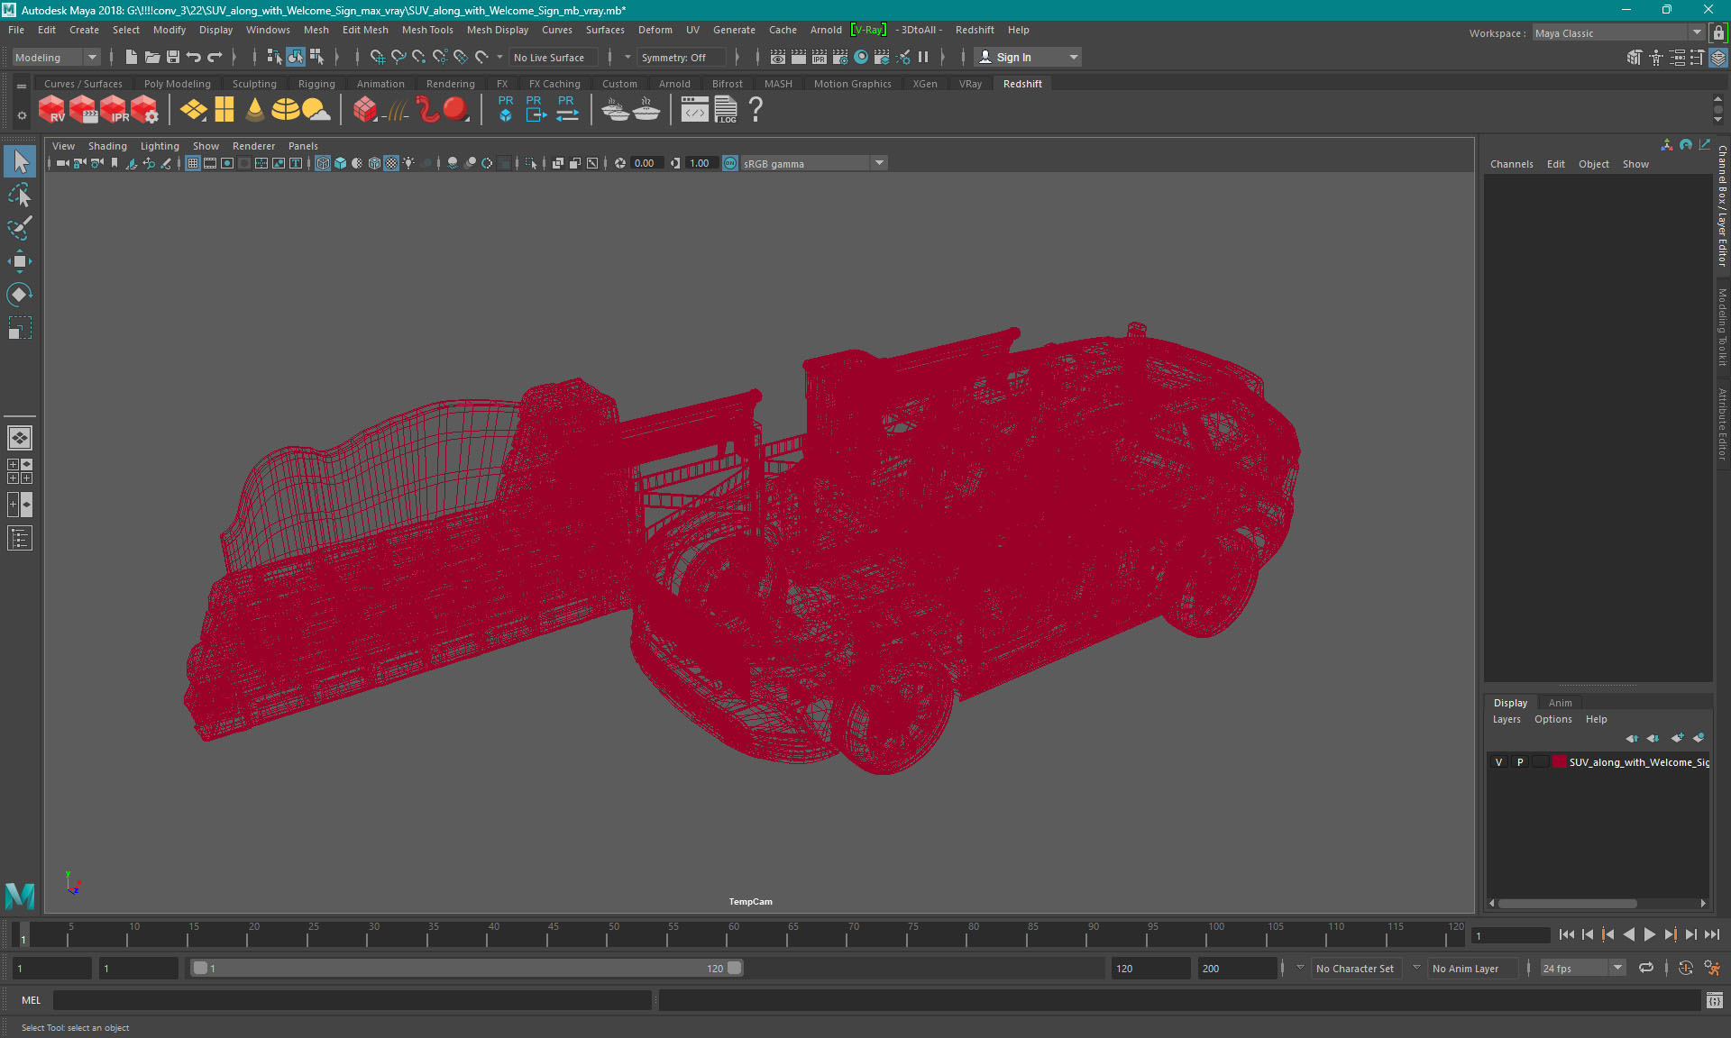Screen dimensions: 1731x1038
Task: Open the Workspace Maya Classic dropdown
Action: pyautogui.click(x=1618, y=33)
